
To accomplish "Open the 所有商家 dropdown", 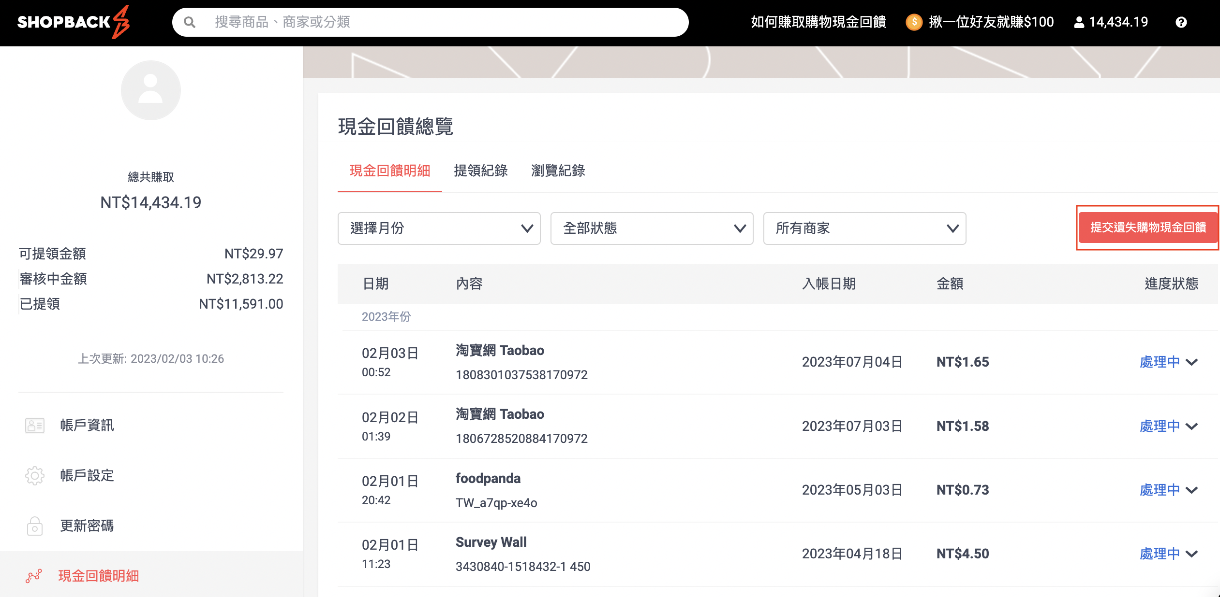I will click(865, 228).
